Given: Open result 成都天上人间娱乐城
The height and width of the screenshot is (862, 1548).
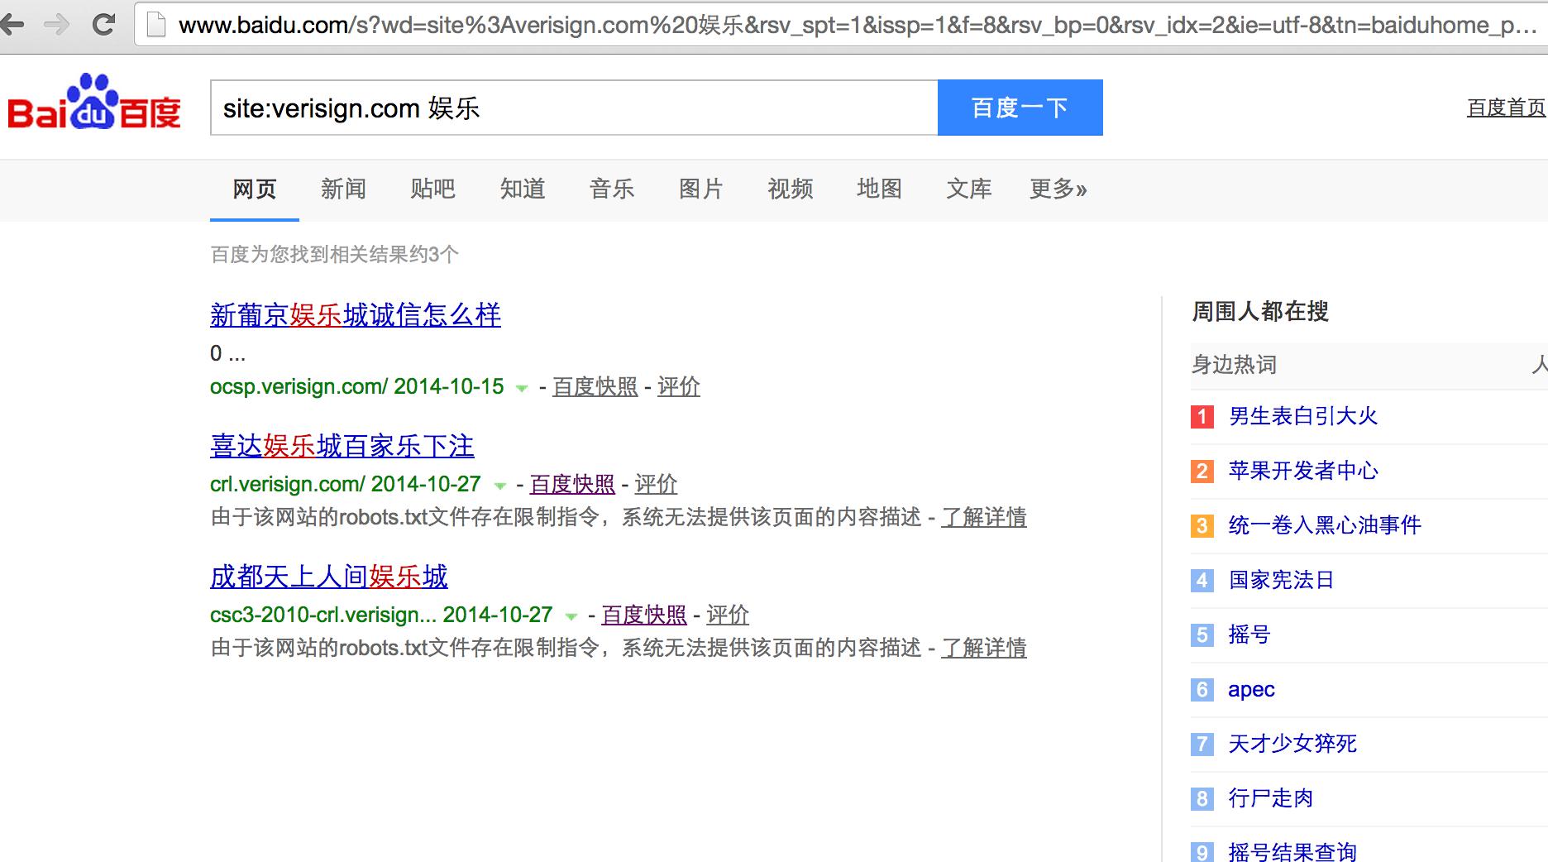Looking at the screenshot, I should click(329, 577).
